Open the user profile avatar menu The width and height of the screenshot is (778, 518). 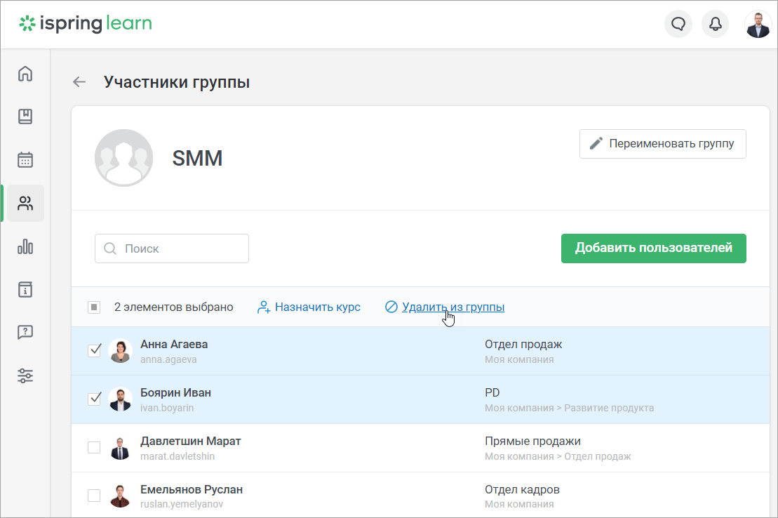tap(758, 24)
